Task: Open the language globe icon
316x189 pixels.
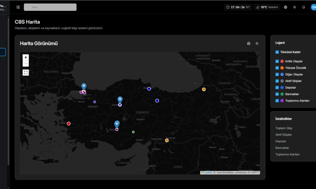Action: [x=286, y=7]
